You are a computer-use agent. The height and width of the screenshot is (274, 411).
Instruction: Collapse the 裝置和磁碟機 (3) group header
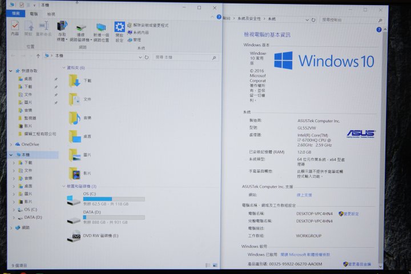click(63, 186)
